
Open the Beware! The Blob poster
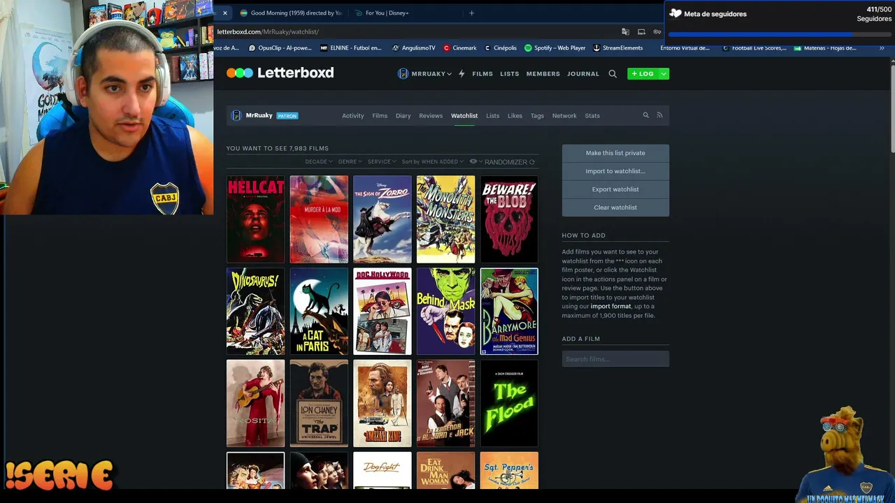(x=509, y=219)
